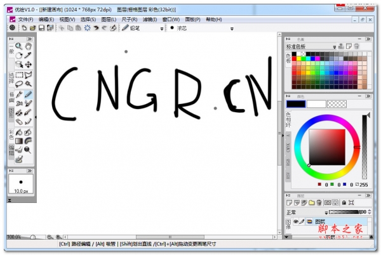Toggle visibility eye of the 图层 layer

(296, 221)
